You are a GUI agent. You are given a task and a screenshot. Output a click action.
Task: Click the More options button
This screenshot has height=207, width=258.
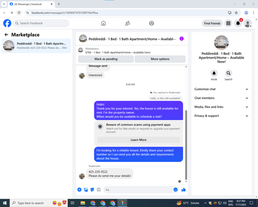point(160,59)
